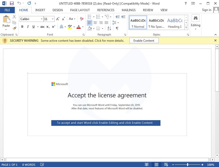Click the Paste clipboard icon

point(6,19)
